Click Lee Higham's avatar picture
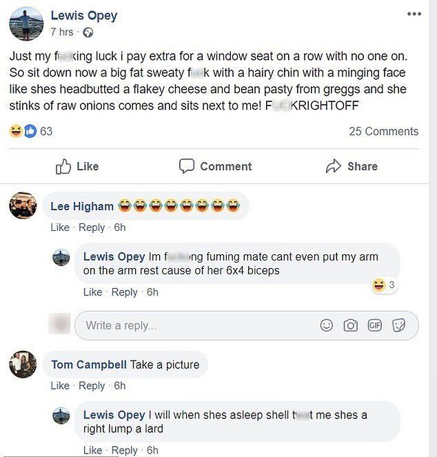 click(23, 205)
